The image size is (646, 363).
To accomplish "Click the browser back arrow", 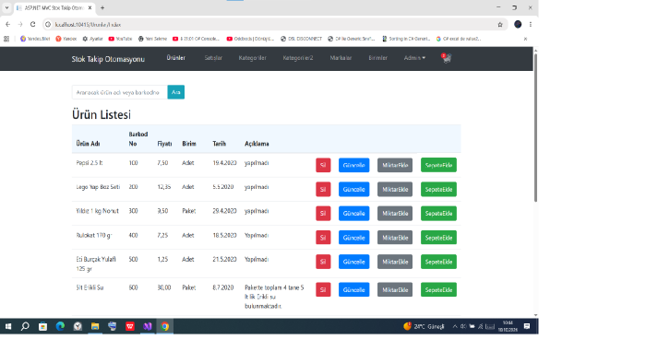I will (7, 25).
